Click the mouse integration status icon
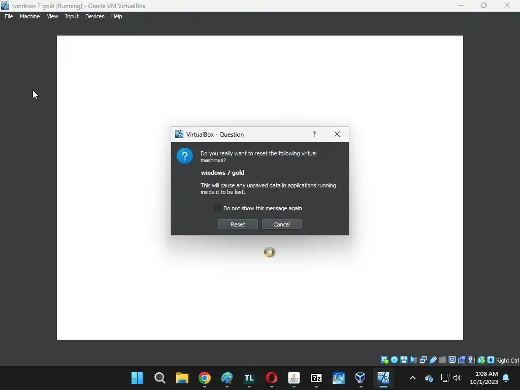This screenshot has height=390, width=520. [x=481, y=360]
